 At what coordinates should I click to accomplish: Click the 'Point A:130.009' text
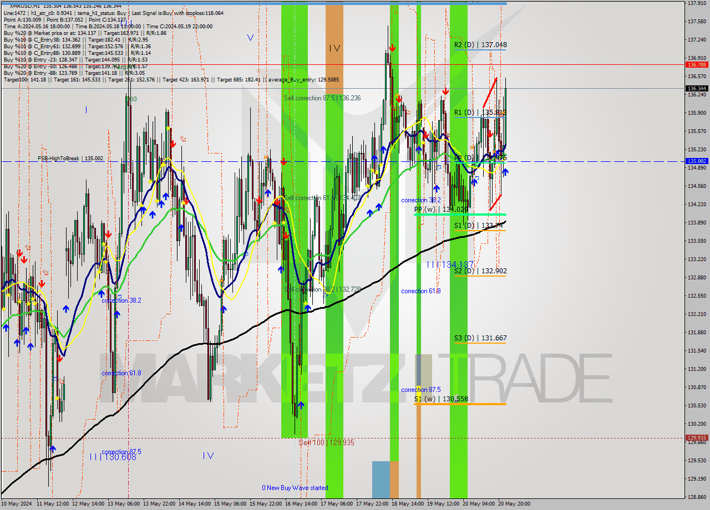tap(22, 19)
